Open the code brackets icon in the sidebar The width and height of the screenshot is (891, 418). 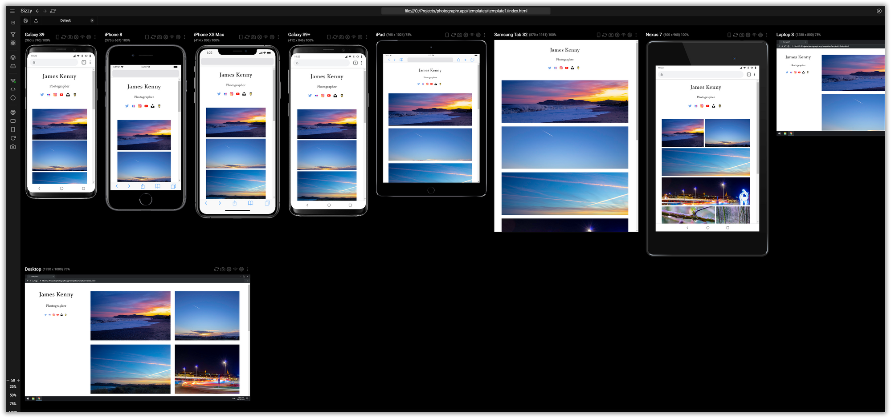point(13,89)
